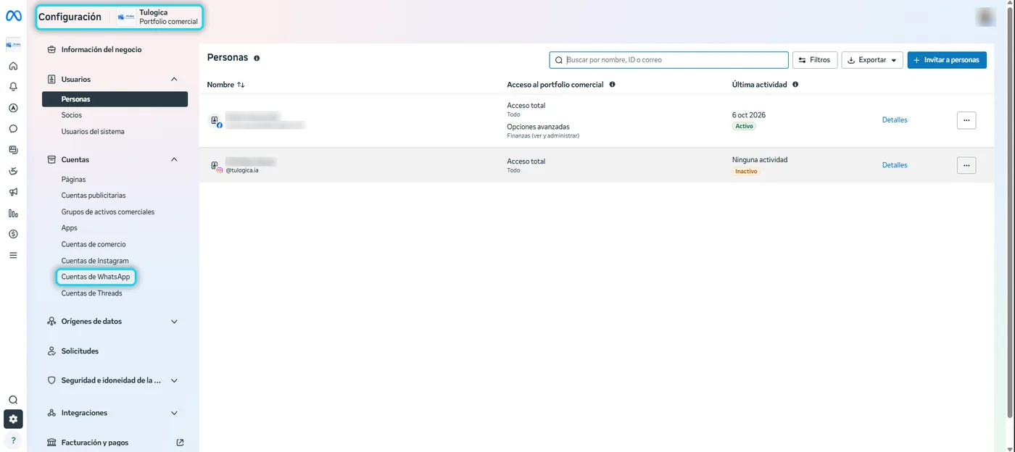Click Invitar a personas button
The height and width of the screenshot is (452, 1015).
[947, 60]
